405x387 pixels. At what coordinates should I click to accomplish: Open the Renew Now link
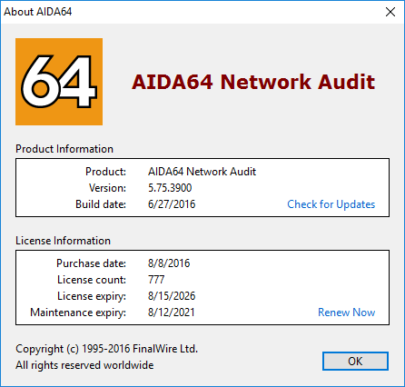pos(347,313)
